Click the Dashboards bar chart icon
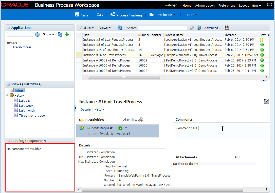Screen dimensions: 275x193 tap(152, 14)
